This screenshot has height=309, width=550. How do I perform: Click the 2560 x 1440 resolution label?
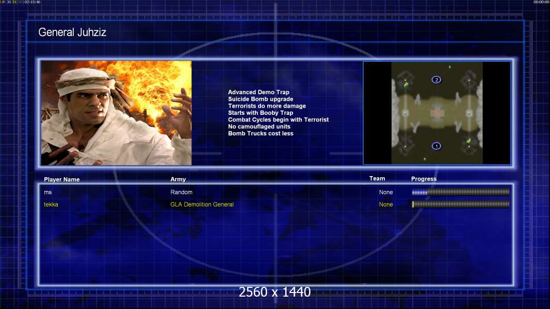point(274,292)
